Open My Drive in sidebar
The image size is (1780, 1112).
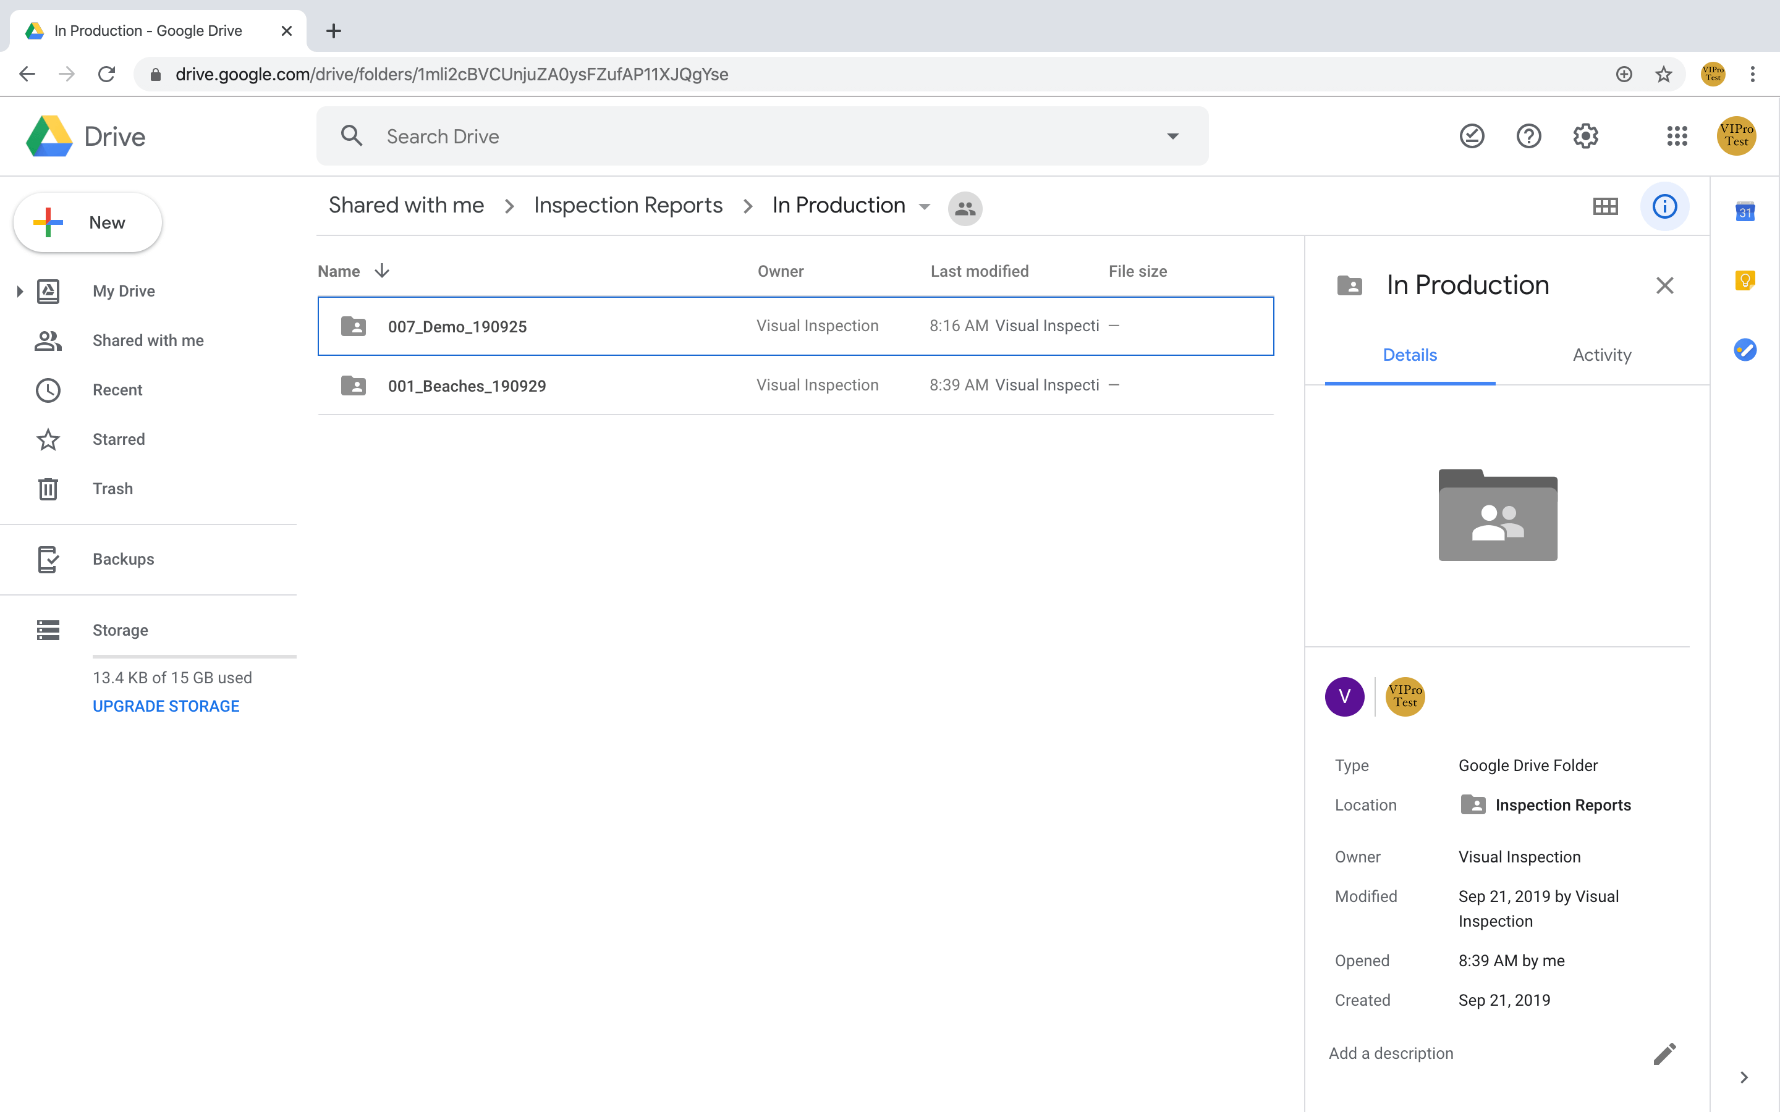[x=124, y=291]
